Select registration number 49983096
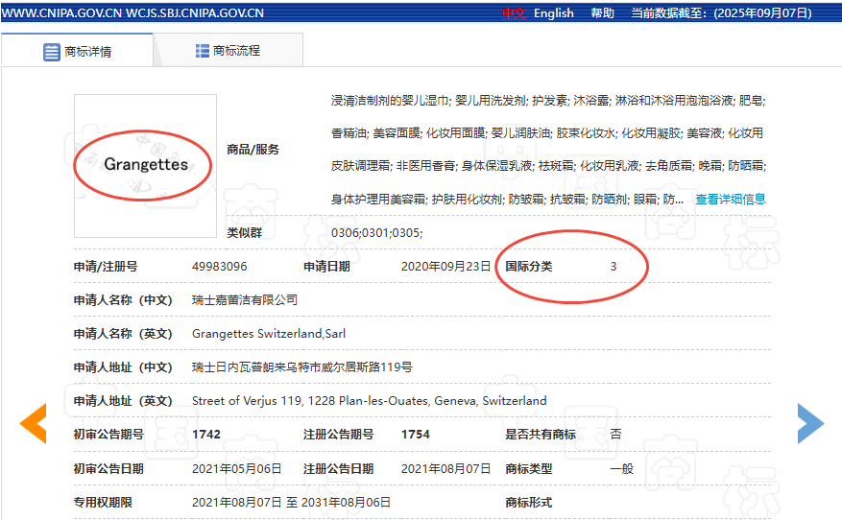The height and width of the screenshot is (520, 842). pyautogui.click(x=220, y=266)
